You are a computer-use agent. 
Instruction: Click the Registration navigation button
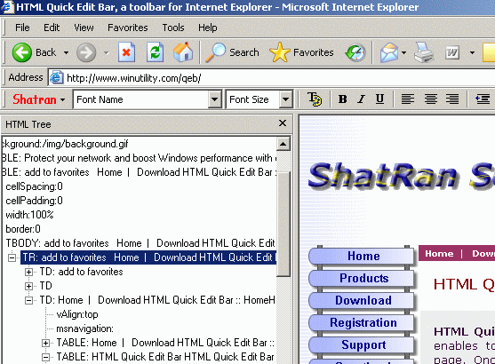click(x=363, y=322)
